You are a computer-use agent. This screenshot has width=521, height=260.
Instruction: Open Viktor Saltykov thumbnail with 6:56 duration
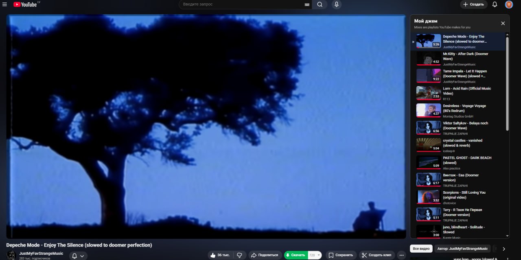[428, 128]
